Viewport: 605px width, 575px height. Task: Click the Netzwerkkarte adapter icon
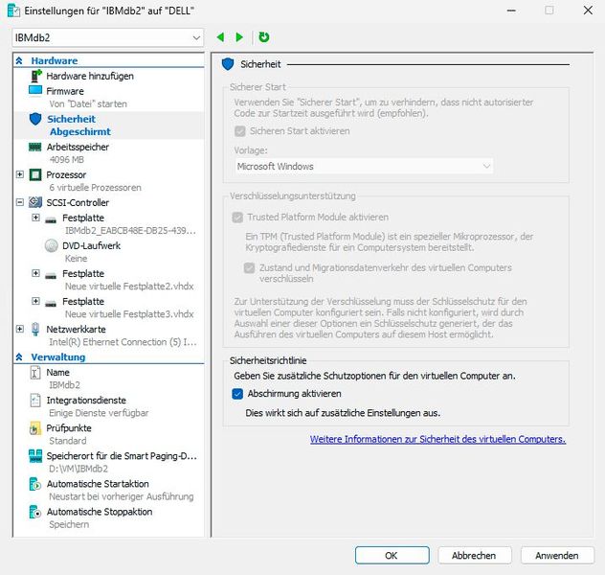point(35,329)
